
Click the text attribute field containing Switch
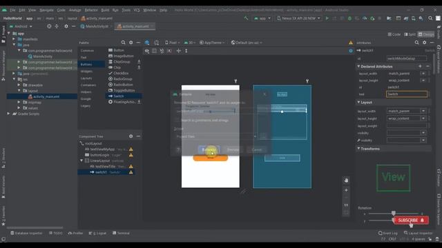[407, 94]
